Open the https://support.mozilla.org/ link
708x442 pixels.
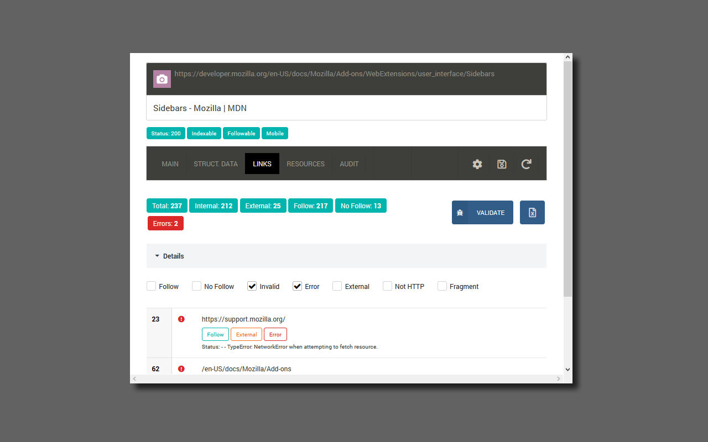point(243,319)
